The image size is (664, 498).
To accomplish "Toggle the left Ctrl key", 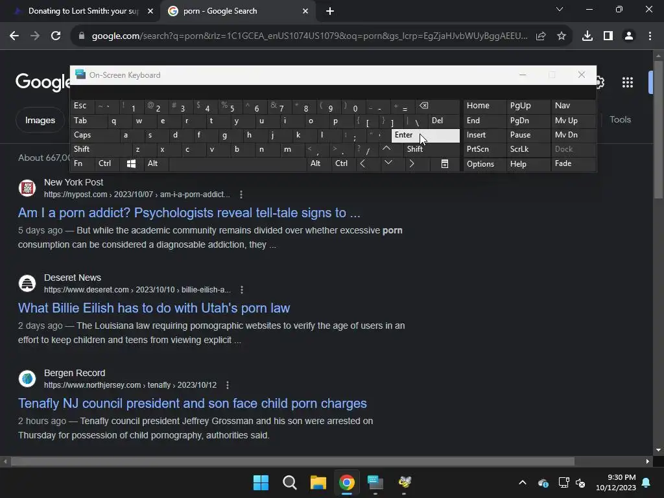I will click(x=107, y=164).
